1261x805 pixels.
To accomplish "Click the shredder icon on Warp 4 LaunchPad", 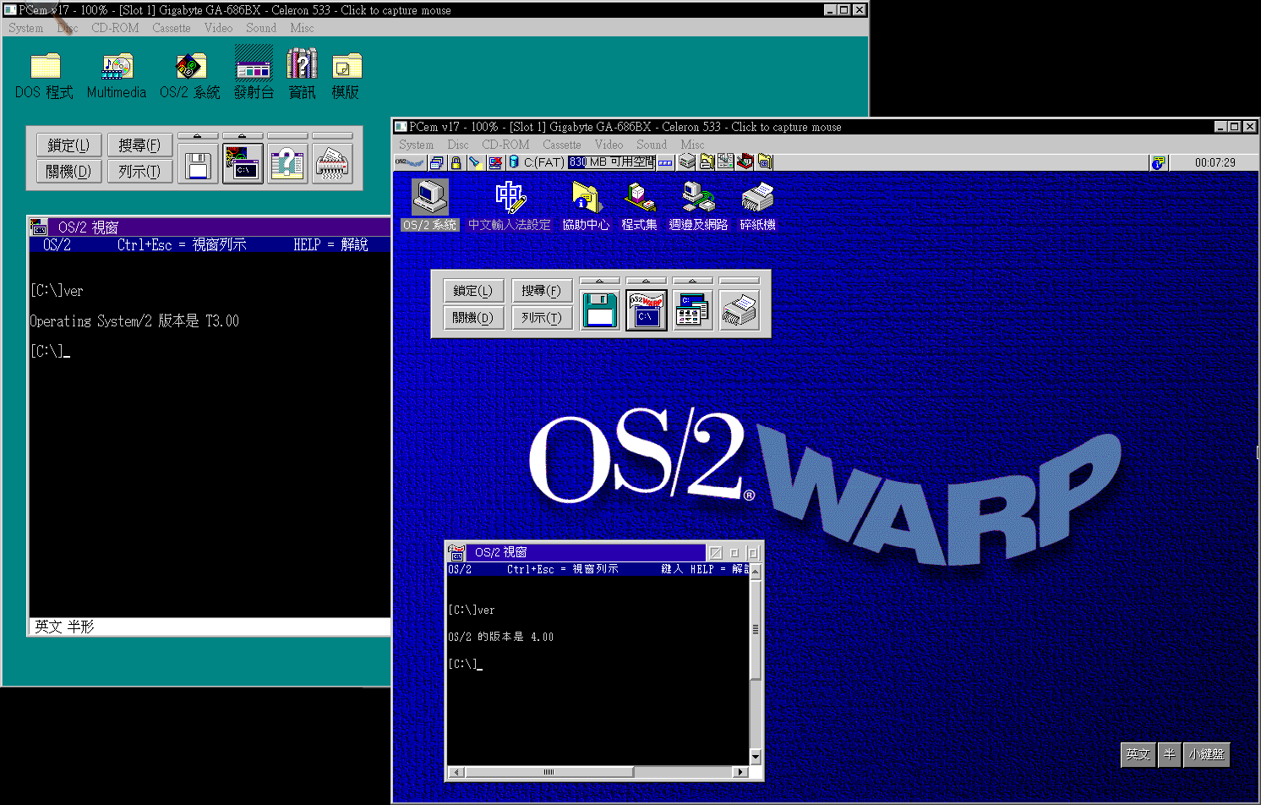I will point(739,310).
